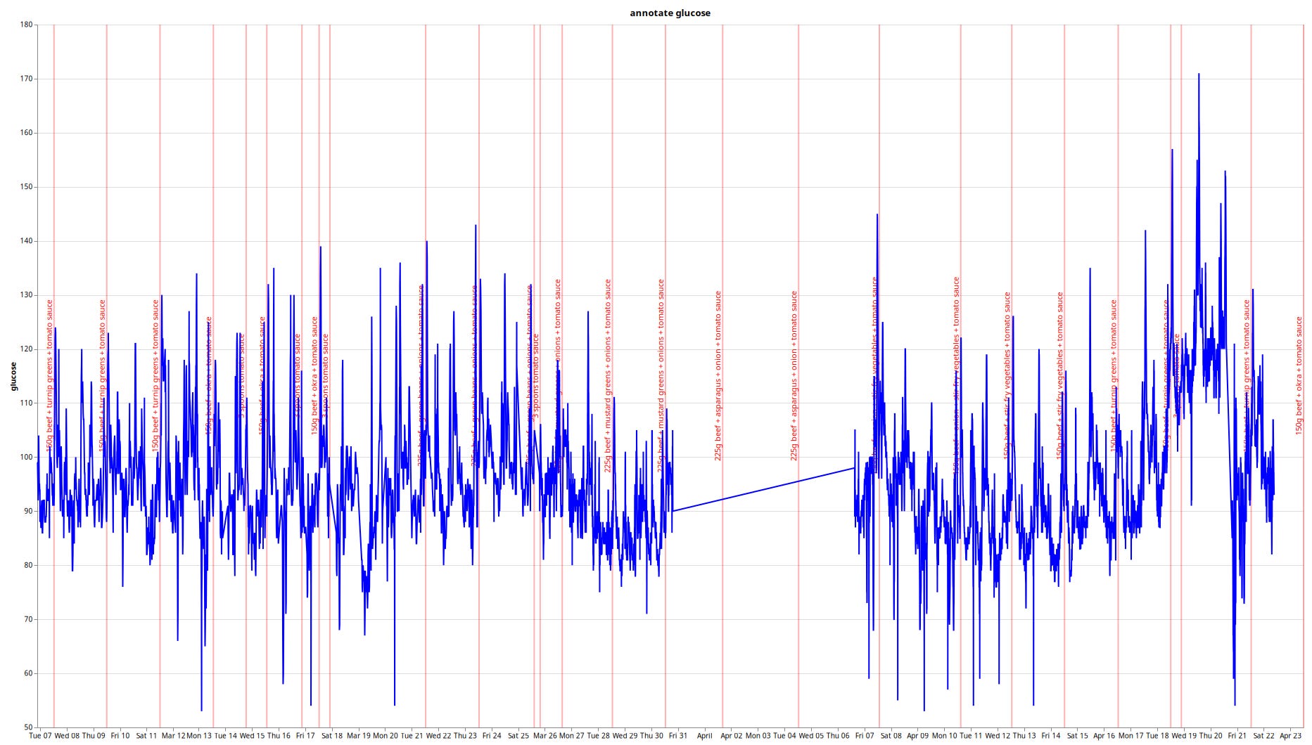This screenshot has width=1312, height=745.
Task: Select the 80 y-axis tick label
Action: [x=28, y=566]
